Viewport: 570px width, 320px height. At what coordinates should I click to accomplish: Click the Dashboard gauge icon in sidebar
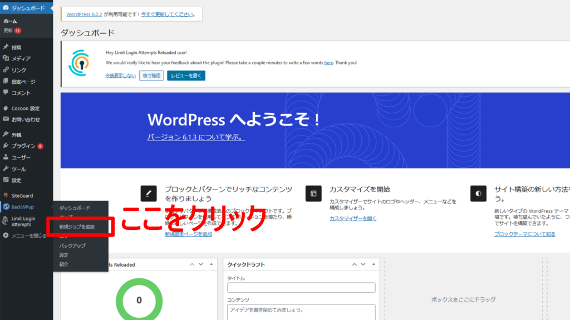6,8
